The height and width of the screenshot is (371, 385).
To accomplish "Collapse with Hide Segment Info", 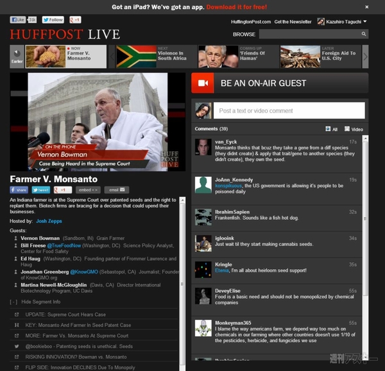I will [x=35, y=302].
